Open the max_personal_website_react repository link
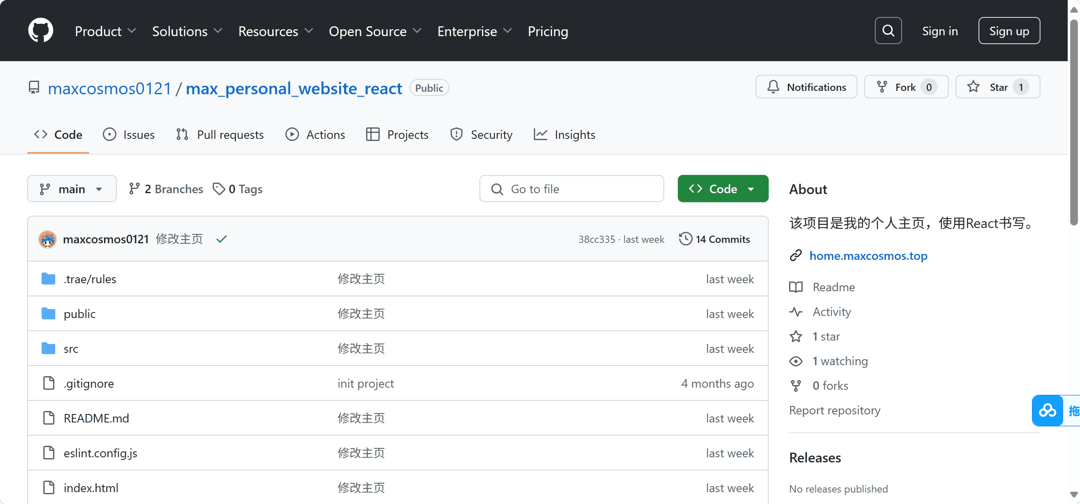The height and width of the screenshot is (504, 1080). click(x=294, y=88)
